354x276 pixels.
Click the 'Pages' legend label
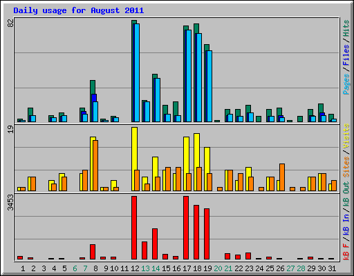tap(346, 84)
